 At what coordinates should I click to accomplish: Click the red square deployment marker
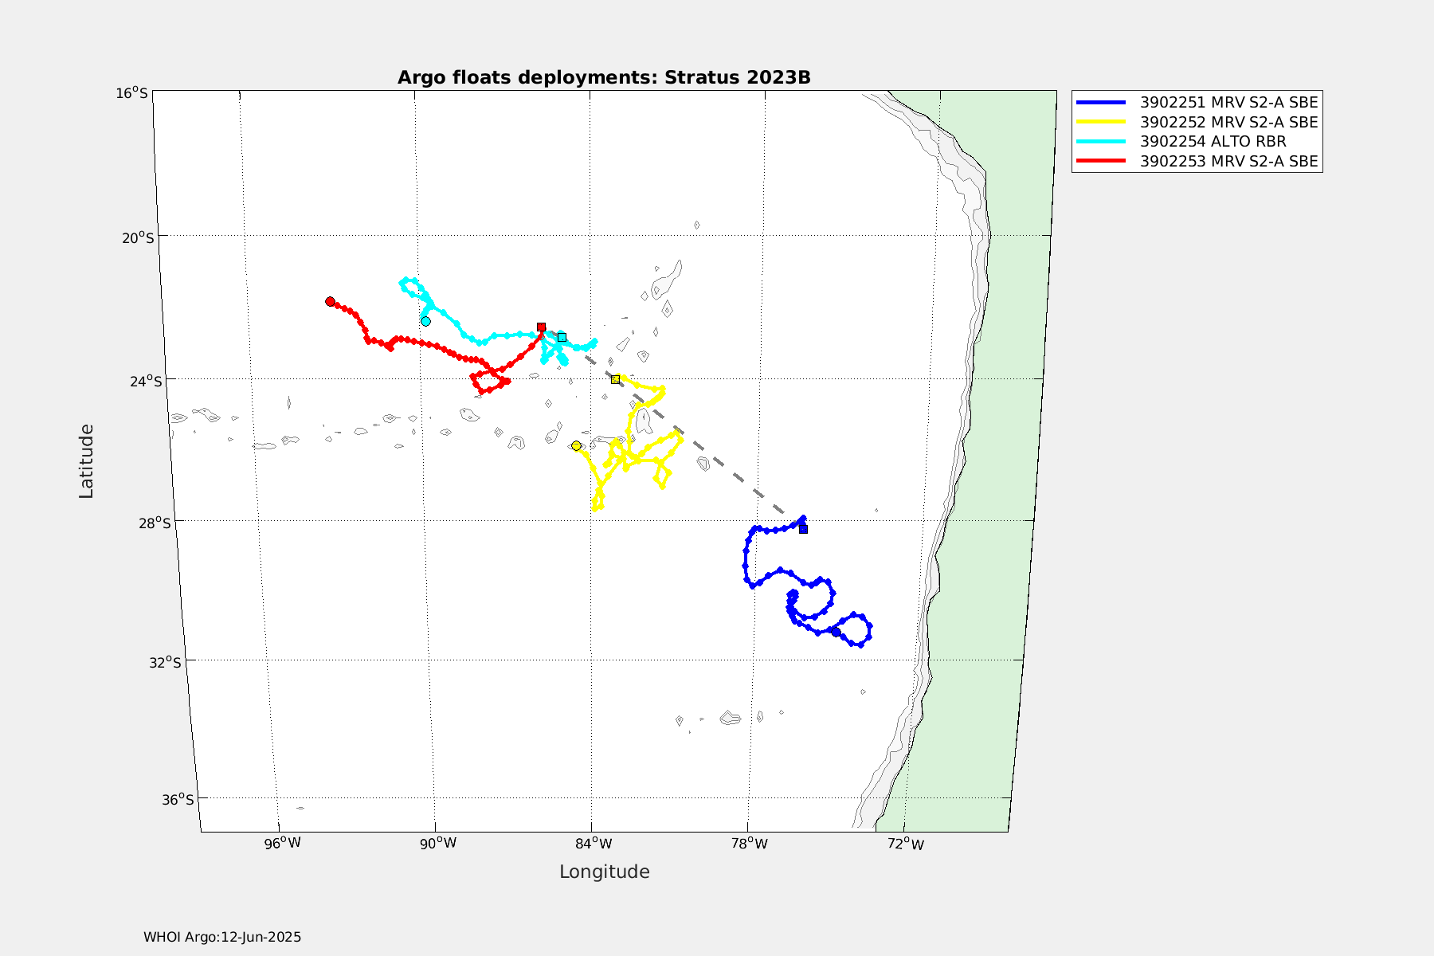click(542, 327)
